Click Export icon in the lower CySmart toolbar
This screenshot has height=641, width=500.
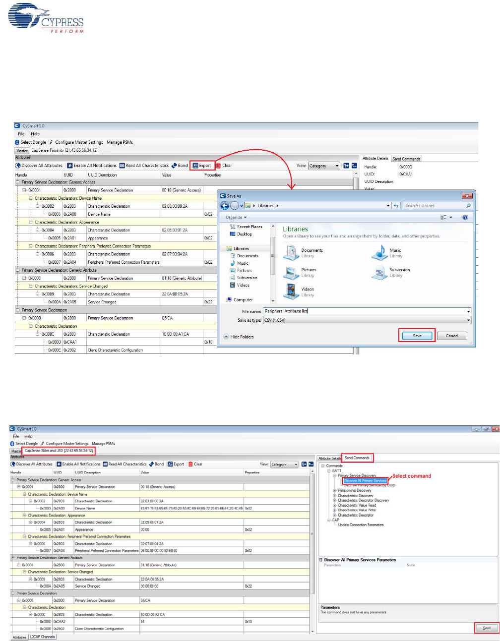pos(170,464)
